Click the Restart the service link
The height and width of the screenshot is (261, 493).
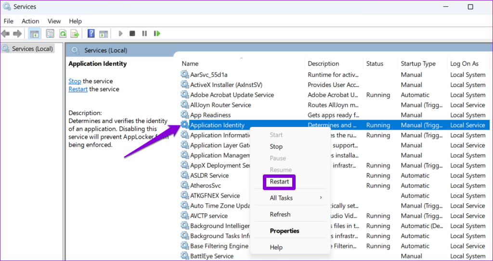[x=78, y=89]
